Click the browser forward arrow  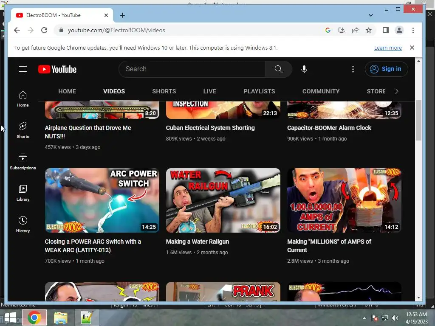pos(31,30)
